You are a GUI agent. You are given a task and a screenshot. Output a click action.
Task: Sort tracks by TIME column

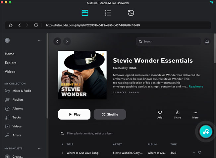tap(174, 144)
